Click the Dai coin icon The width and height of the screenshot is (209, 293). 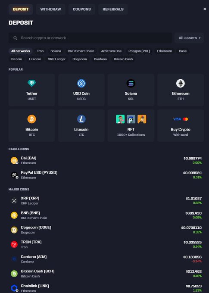[14, 160]
